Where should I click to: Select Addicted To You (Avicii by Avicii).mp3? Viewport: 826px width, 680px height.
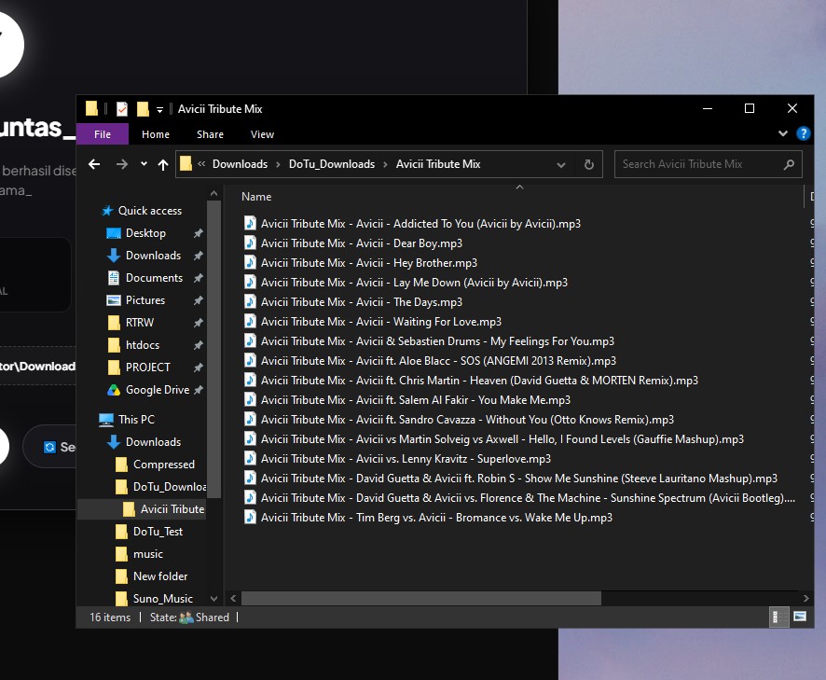(420, 224)
